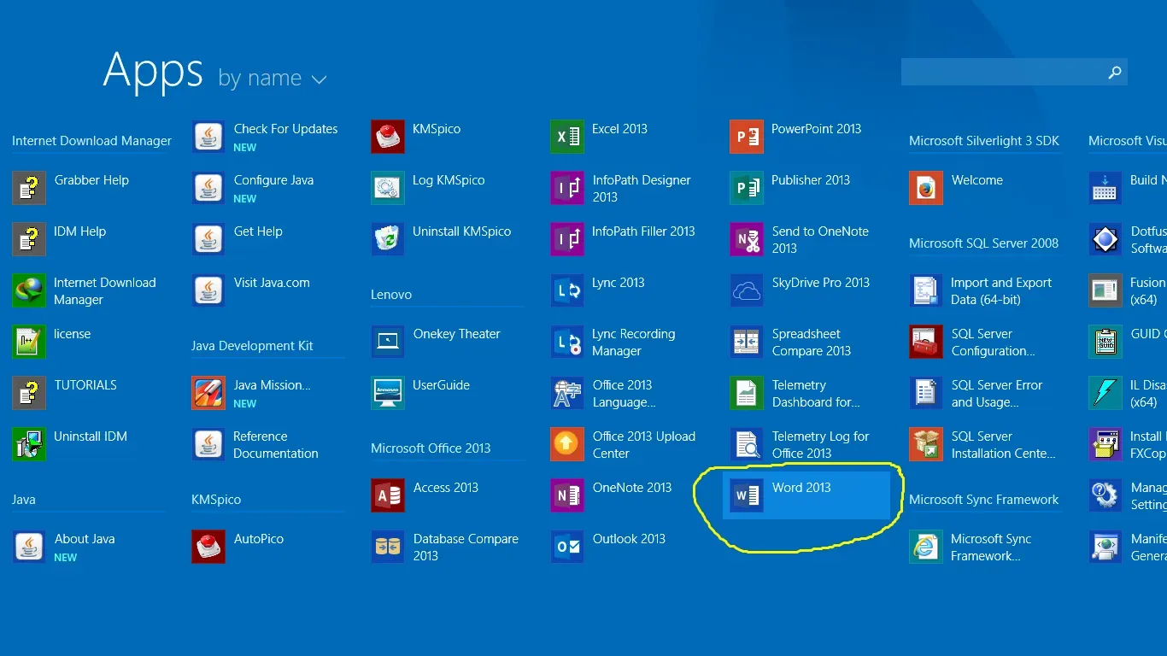Image resolution: width=1167 pixels, height=656 pixels.
Task: Click the 'TUTORIALS' label
Action: [85, 385]
